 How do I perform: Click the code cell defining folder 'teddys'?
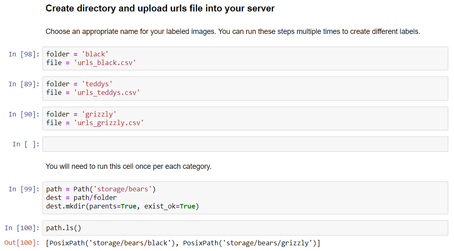[245, 88]
